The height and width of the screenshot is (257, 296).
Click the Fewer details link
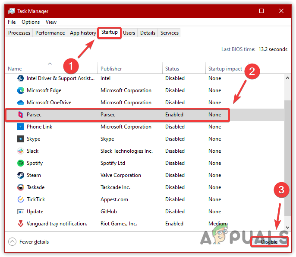coord(34,242)
